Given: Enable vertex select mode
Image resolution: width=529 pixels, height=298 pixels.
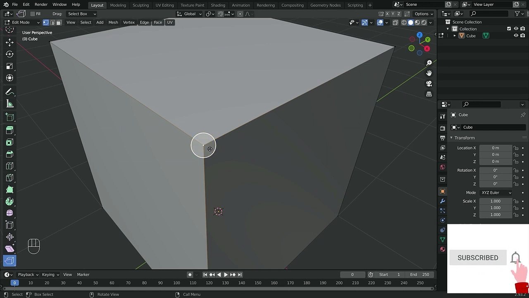Looking at the screenshot, I should click(x=46, y=22).
